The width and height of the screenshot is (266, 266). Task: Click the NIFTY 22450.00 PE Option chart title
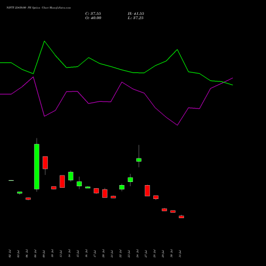tap(38, 7)
